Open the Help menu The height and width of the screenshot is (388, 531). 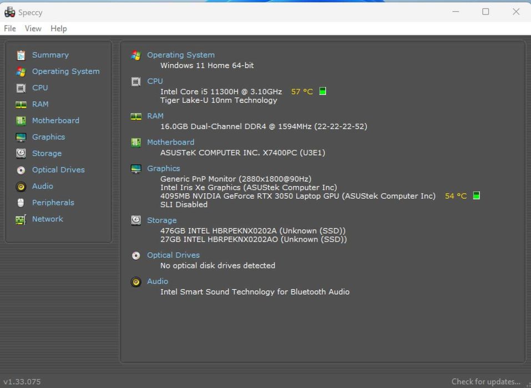[x=59, y=29]
